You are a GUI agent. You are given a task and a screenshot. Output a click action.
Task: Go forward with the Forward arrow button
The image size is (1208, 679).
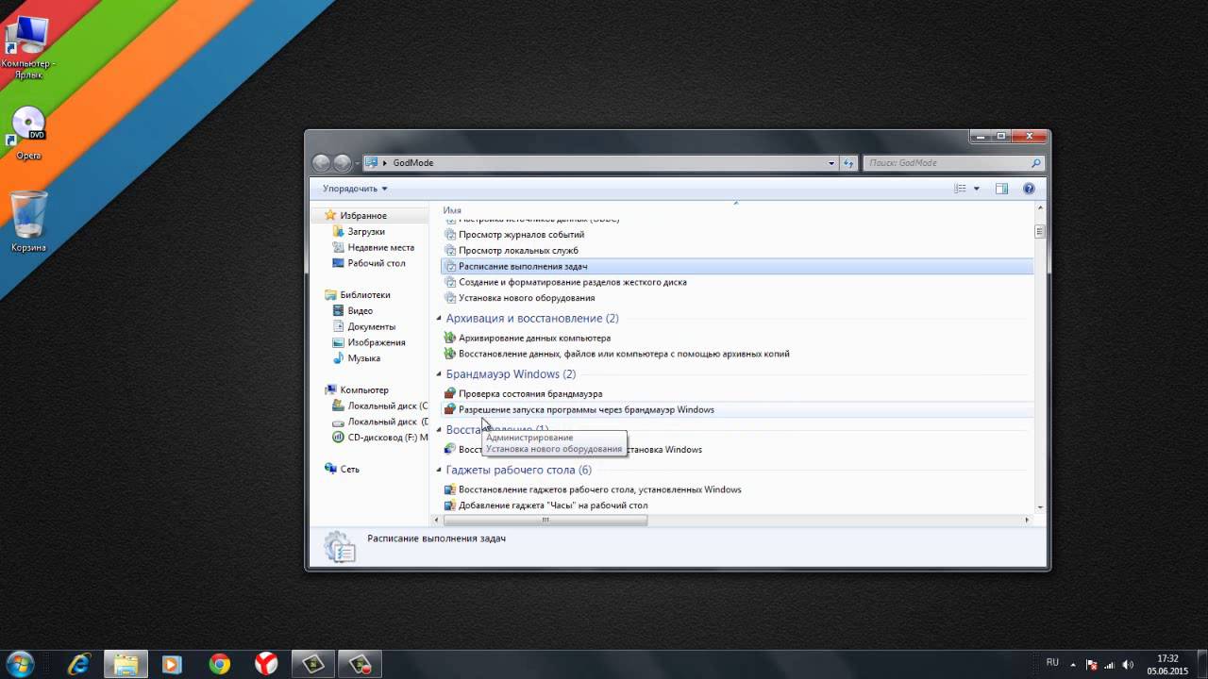(x=342, y=162)
